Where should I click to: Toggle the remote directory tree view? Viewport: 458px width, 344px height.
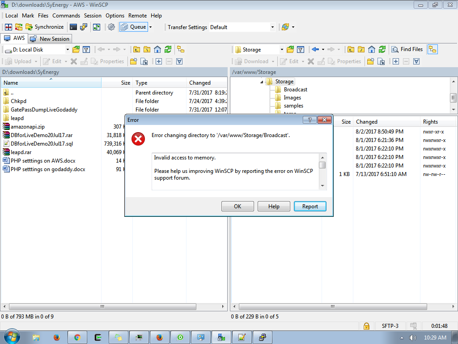tap(433, 50)
